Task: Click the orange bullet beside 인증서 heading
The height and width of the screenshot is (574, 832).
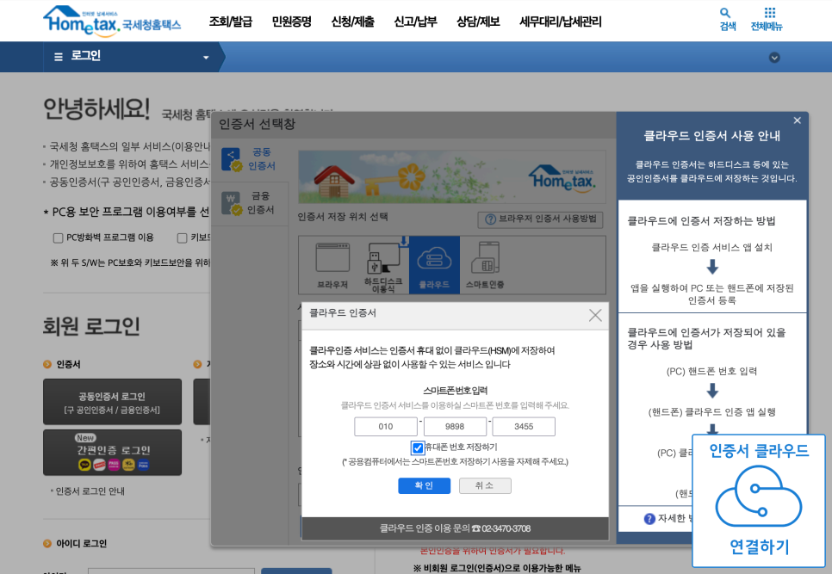Action: 47,365
